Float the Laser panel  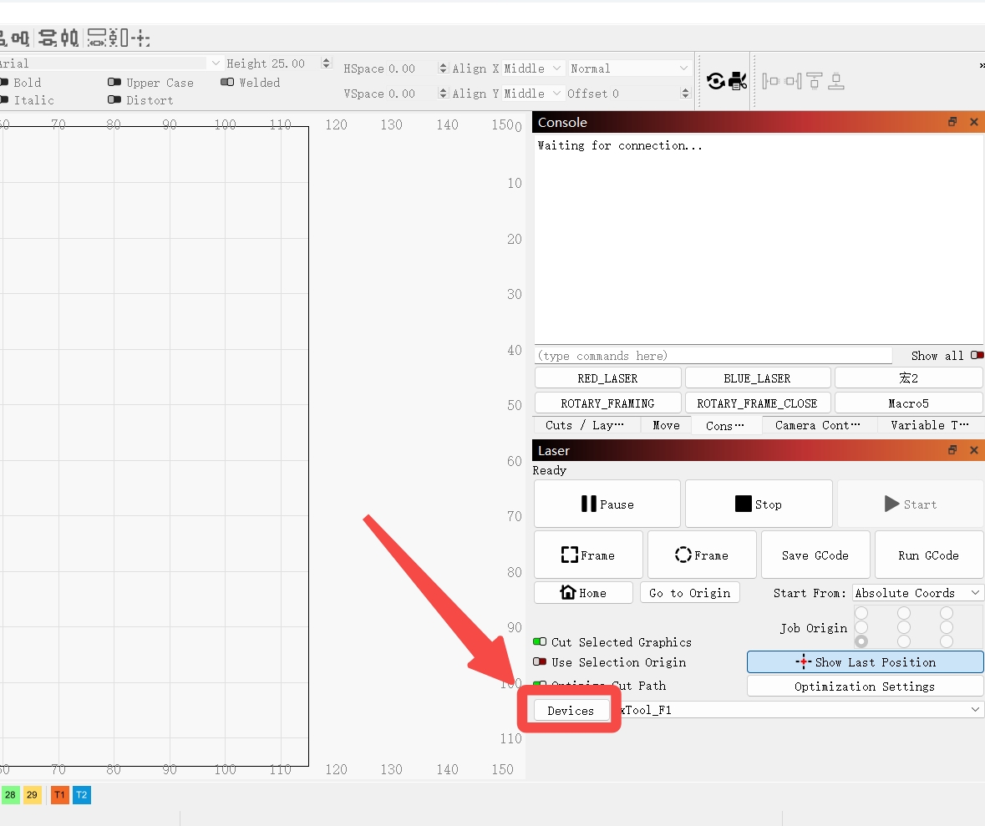click(x=952, y=449)
